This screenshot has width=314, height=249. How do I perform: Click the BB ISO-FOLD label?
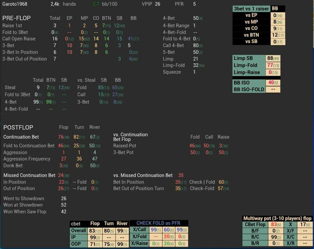249,90
